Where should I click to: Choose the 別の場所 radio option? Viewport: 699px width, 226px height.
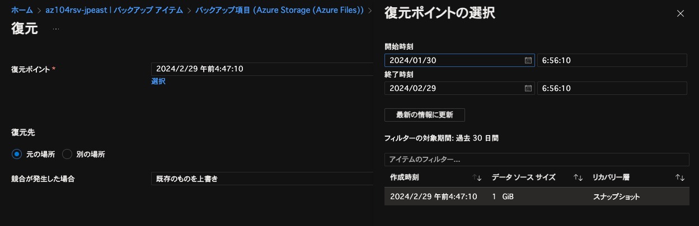(67, 154)
